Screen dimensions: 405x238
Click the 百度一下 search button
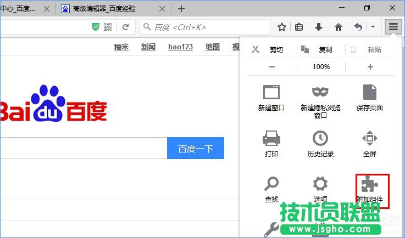coord(196,148)
